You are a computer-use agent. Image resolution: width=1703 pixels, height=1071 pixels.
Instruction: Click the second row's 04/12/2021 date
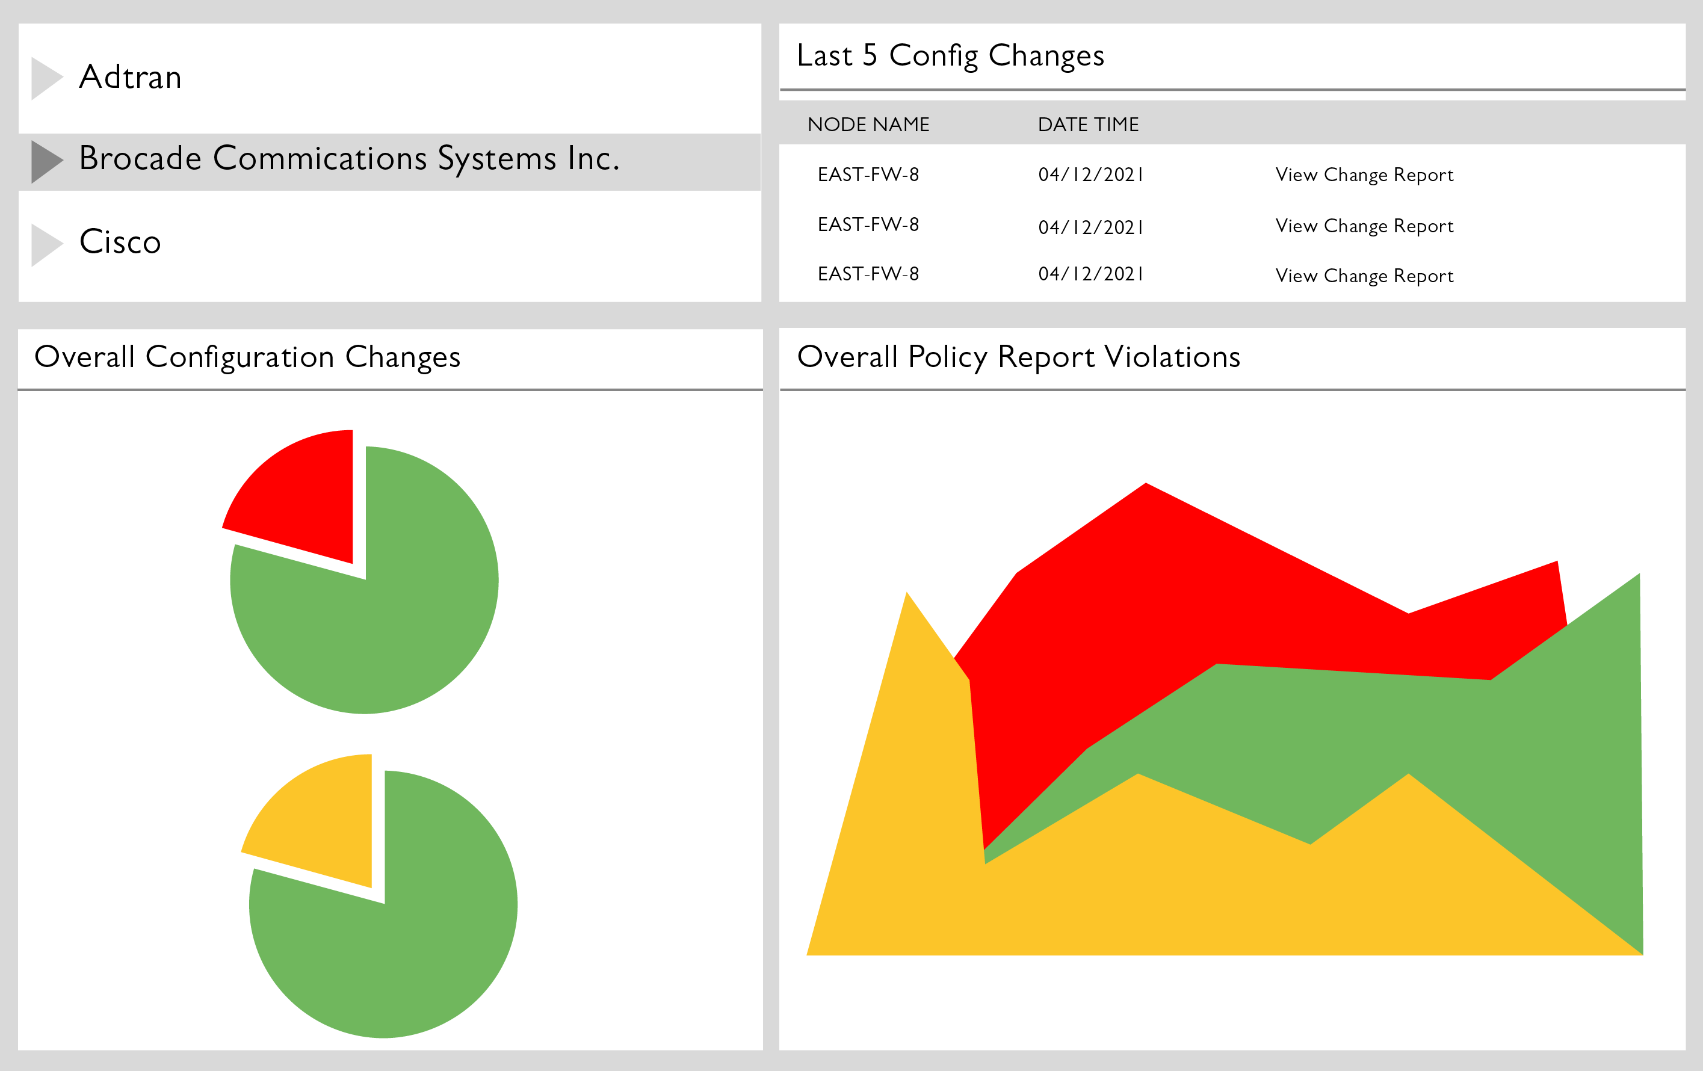click(1090, 227)
